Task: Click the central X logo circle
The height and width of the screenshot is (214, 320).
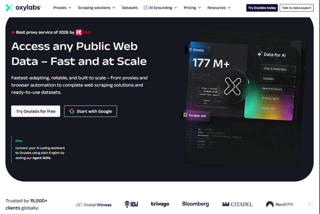Action: coord(233,86)
